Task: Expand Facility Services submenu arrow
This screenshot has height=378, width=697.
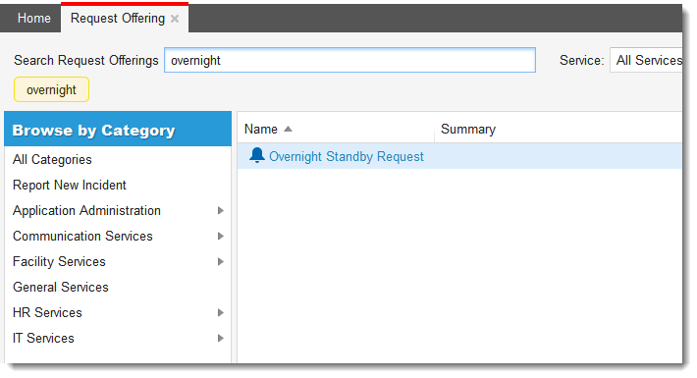Action: [221, 262]
